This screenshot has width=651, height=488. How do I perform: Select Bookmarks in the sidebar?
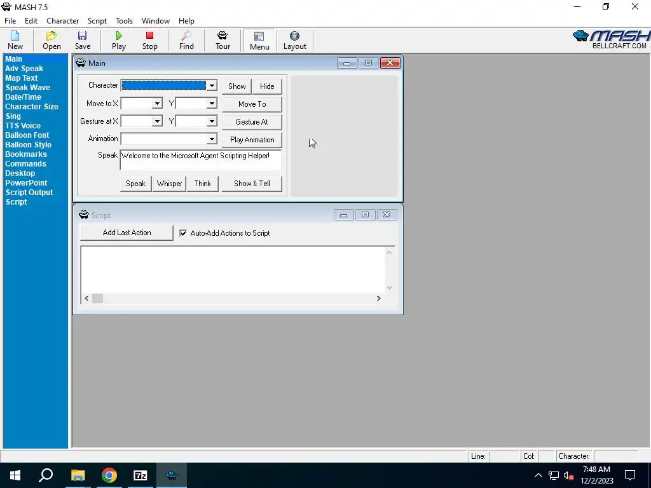(25, 154)
